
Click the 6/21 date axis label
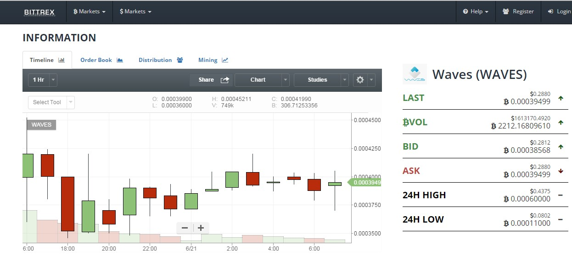coord(191,248)
